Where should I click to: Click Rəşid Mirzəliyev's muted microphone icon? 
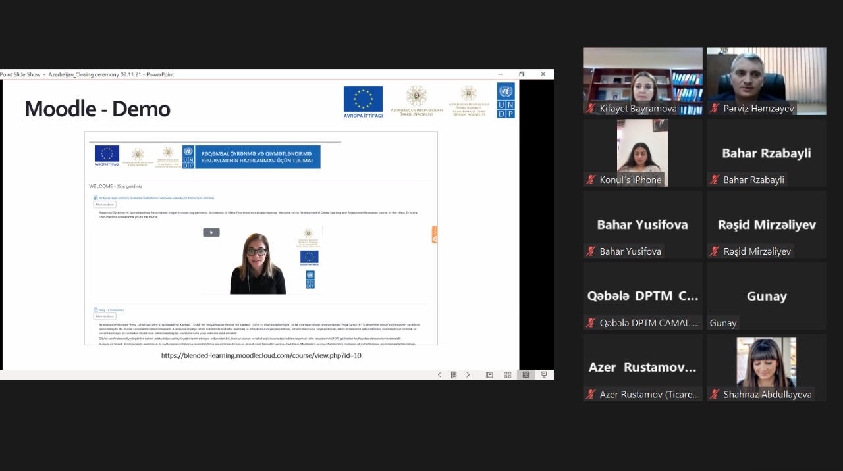pos(715,251)
